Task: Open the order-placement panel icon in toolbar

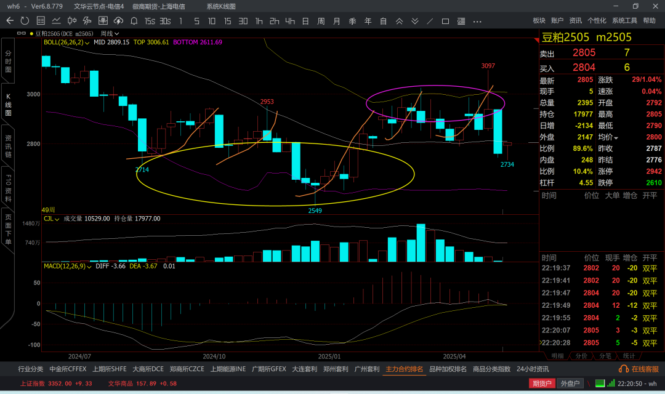Action: point(103,20)
